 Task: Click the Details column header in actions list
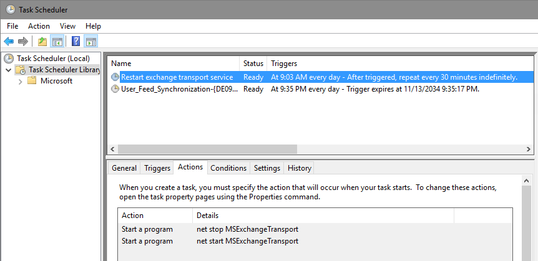tap(323, 216)
